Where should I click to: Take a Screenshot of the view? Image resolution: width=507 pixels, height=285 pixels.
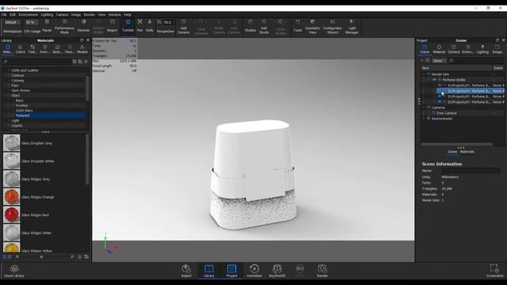(x=494, y=271)
